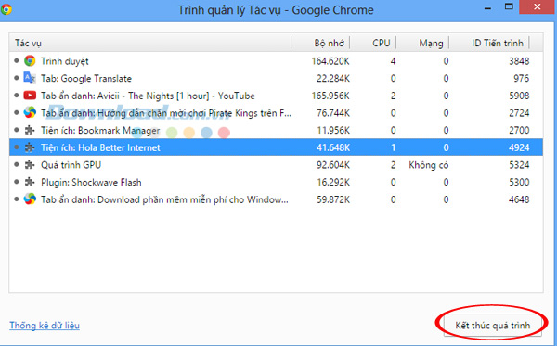Image resolution: width=557 pixels, height=346 pixels.
Task: Select Tiện ích: Hola Better Internet row
Action: click(276, 147)
